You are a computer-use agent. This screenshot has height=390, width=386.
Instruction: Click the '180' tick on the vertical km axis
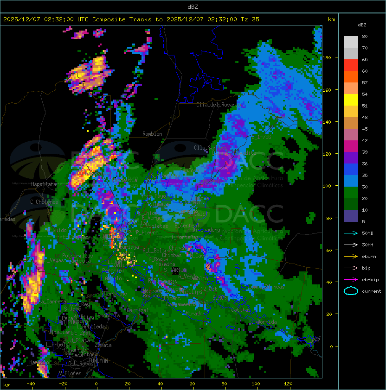[x=327, y=57]
